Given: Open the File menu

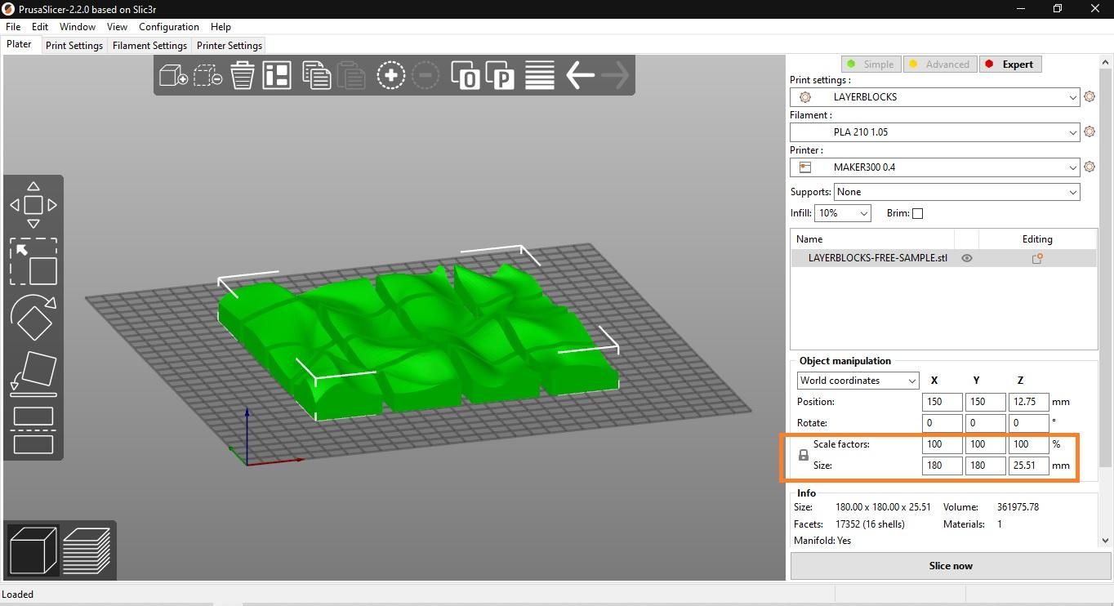Looking at the screenshot, I should (13, 27).
